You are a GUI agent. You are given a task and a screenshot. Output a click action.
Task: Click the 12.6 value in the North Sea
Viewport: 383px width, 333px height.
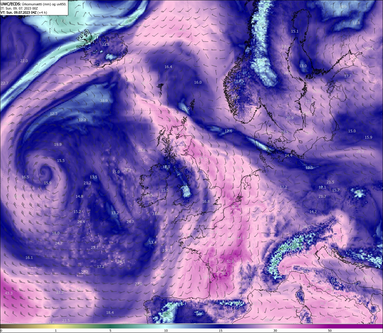pyautogui.click(x=228, y=131)
